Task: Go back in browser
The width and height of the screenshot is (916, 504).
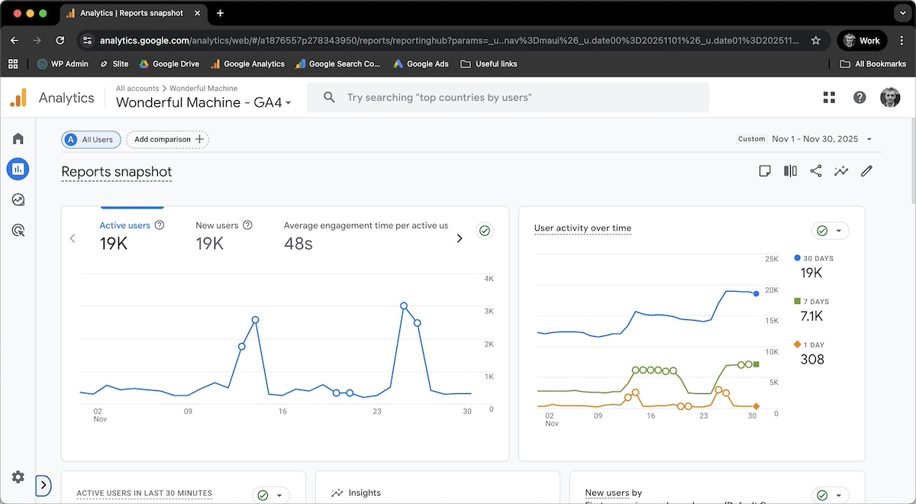Action: 15,40
